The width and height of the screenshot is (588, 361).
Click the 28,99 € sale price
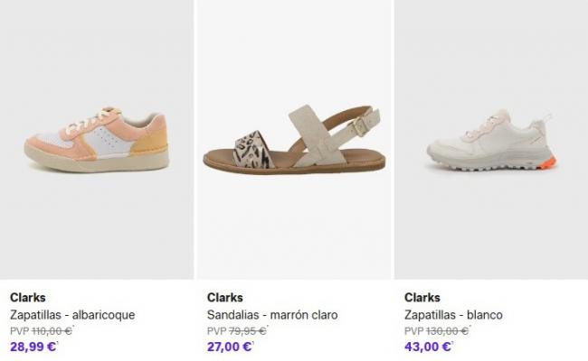(x=33, y=346)
